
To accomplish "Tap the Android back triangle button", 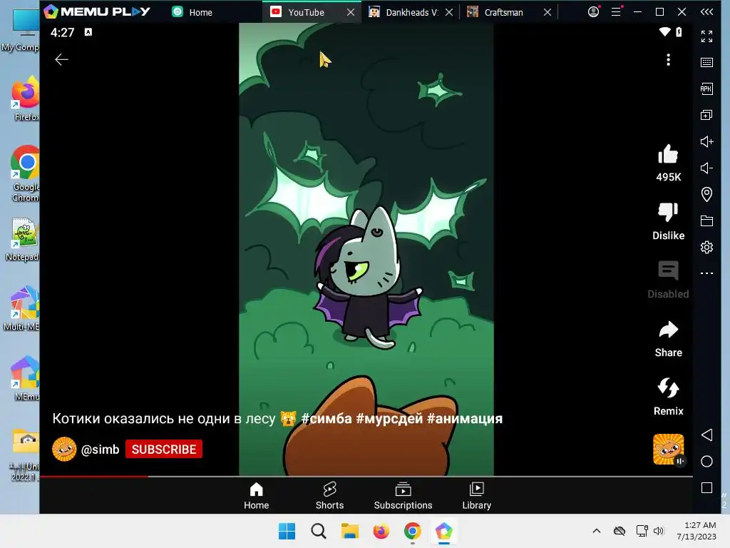I will pos(706,435).
